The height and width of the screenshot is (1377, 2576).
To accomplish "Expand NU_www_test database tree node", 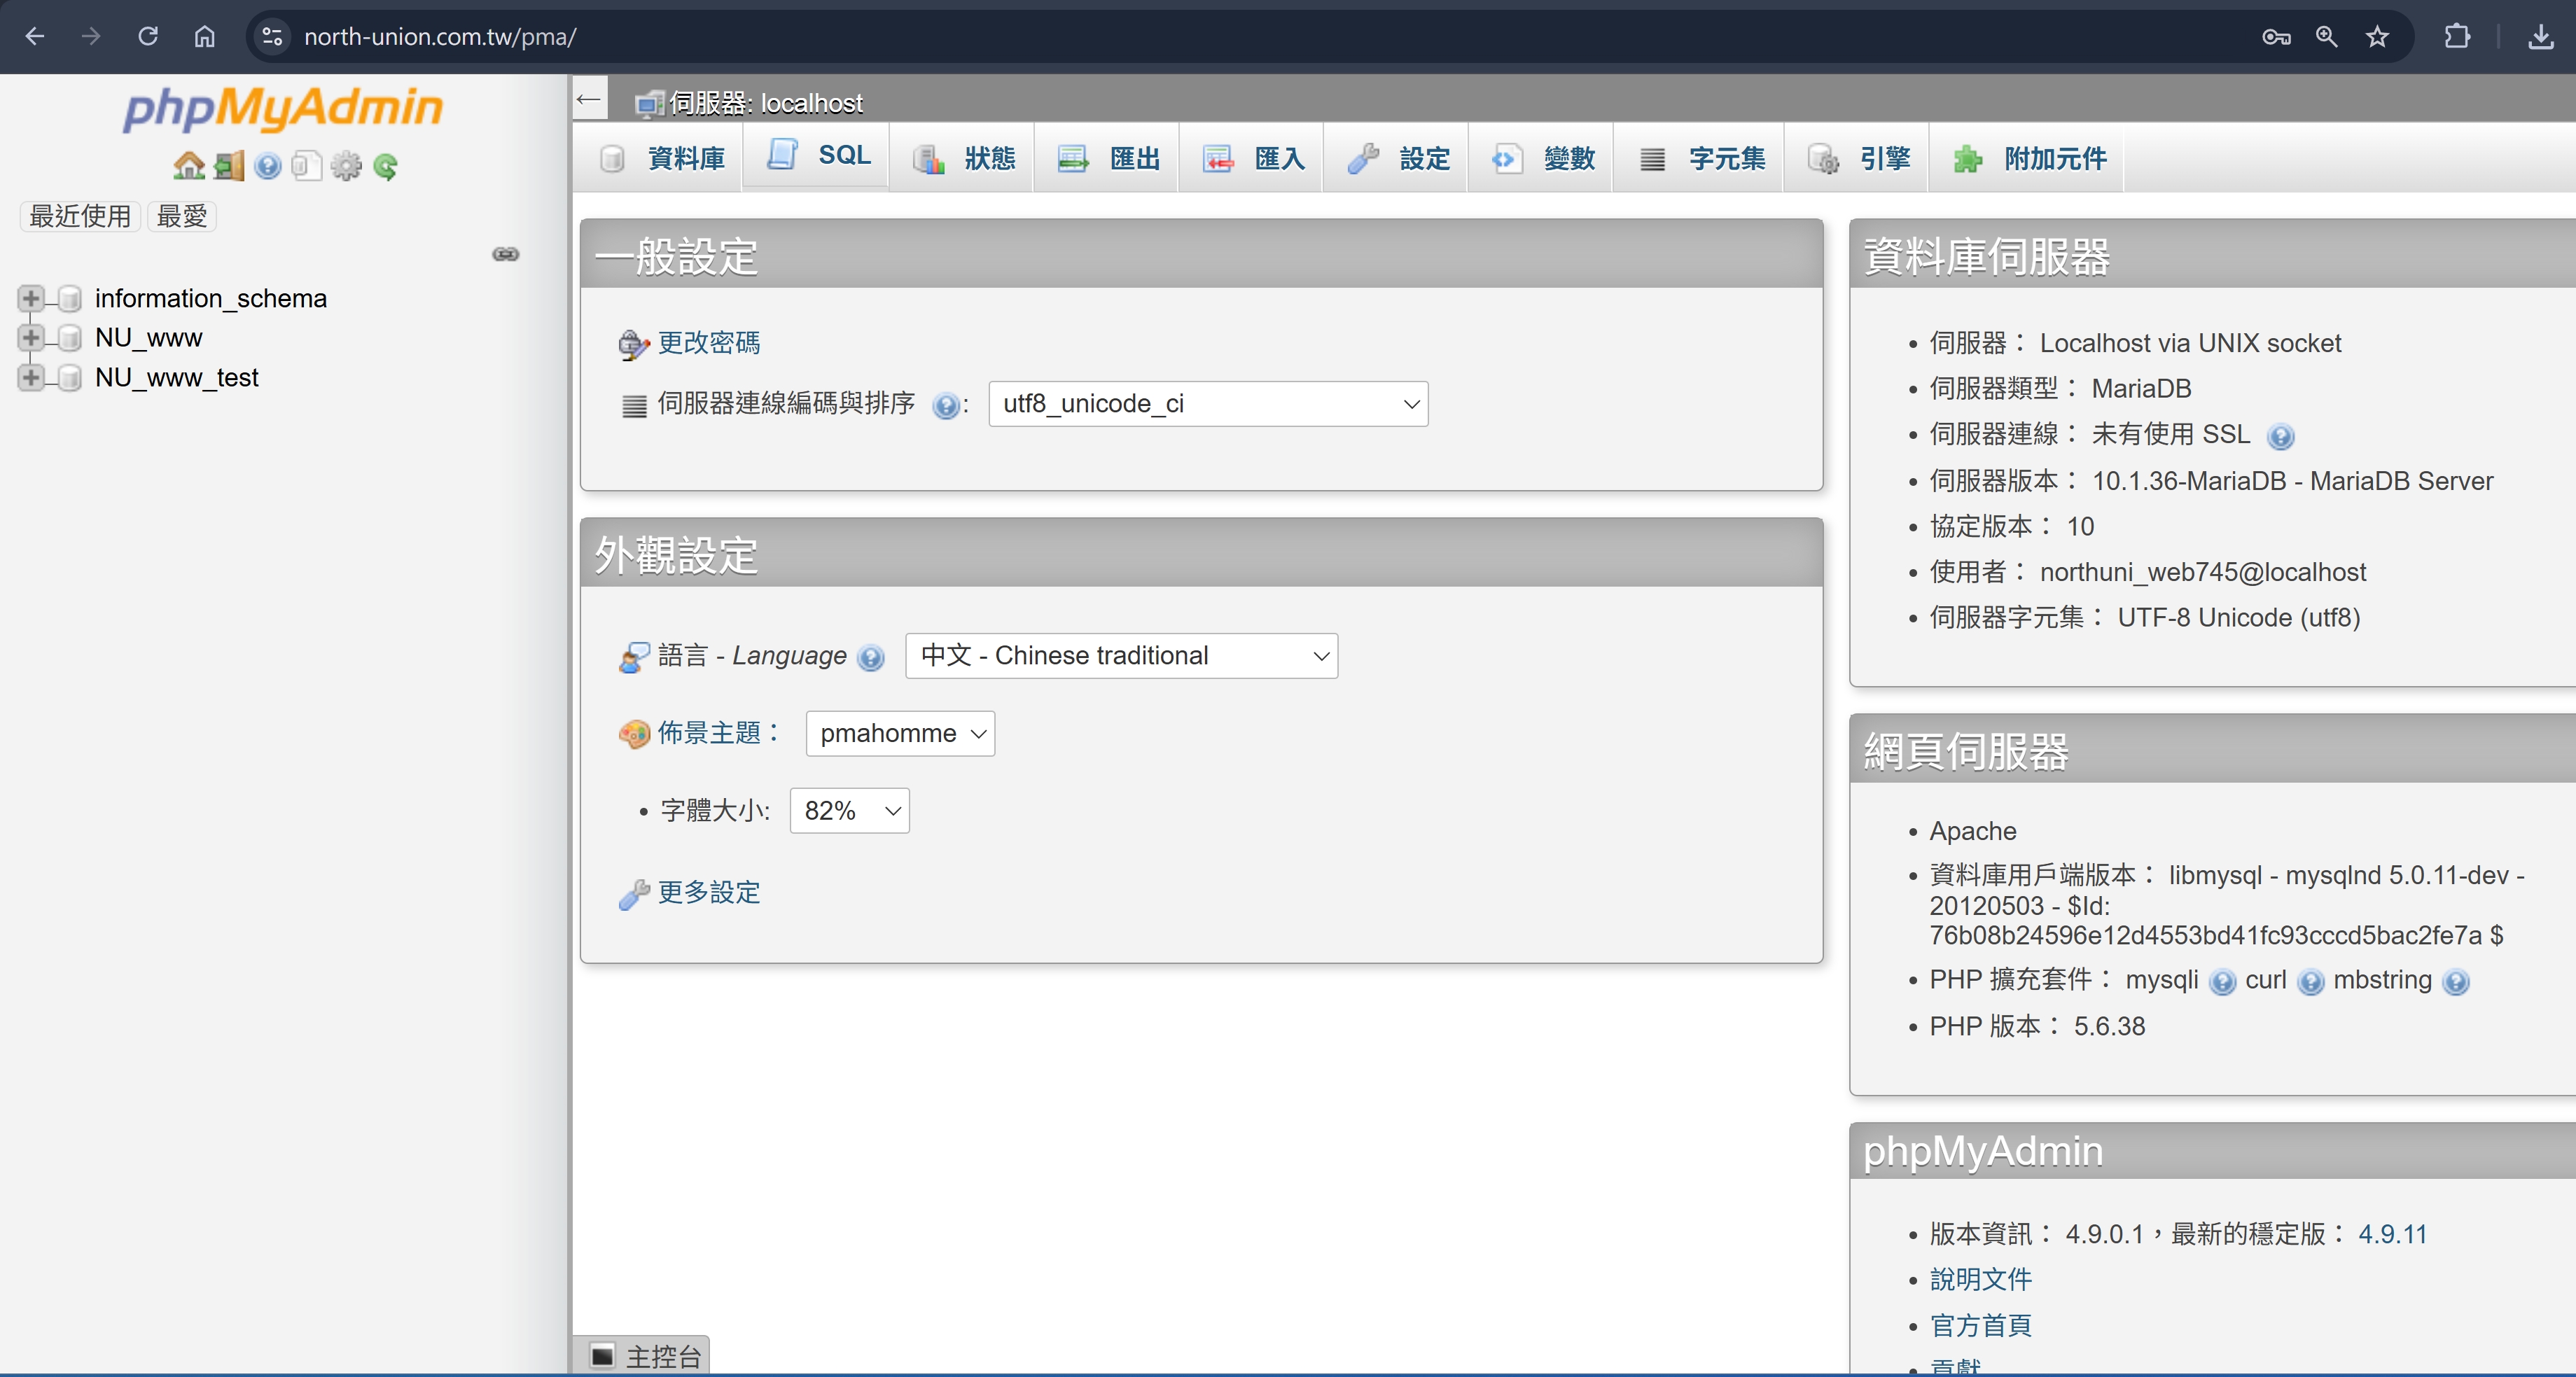I will 30,378.
